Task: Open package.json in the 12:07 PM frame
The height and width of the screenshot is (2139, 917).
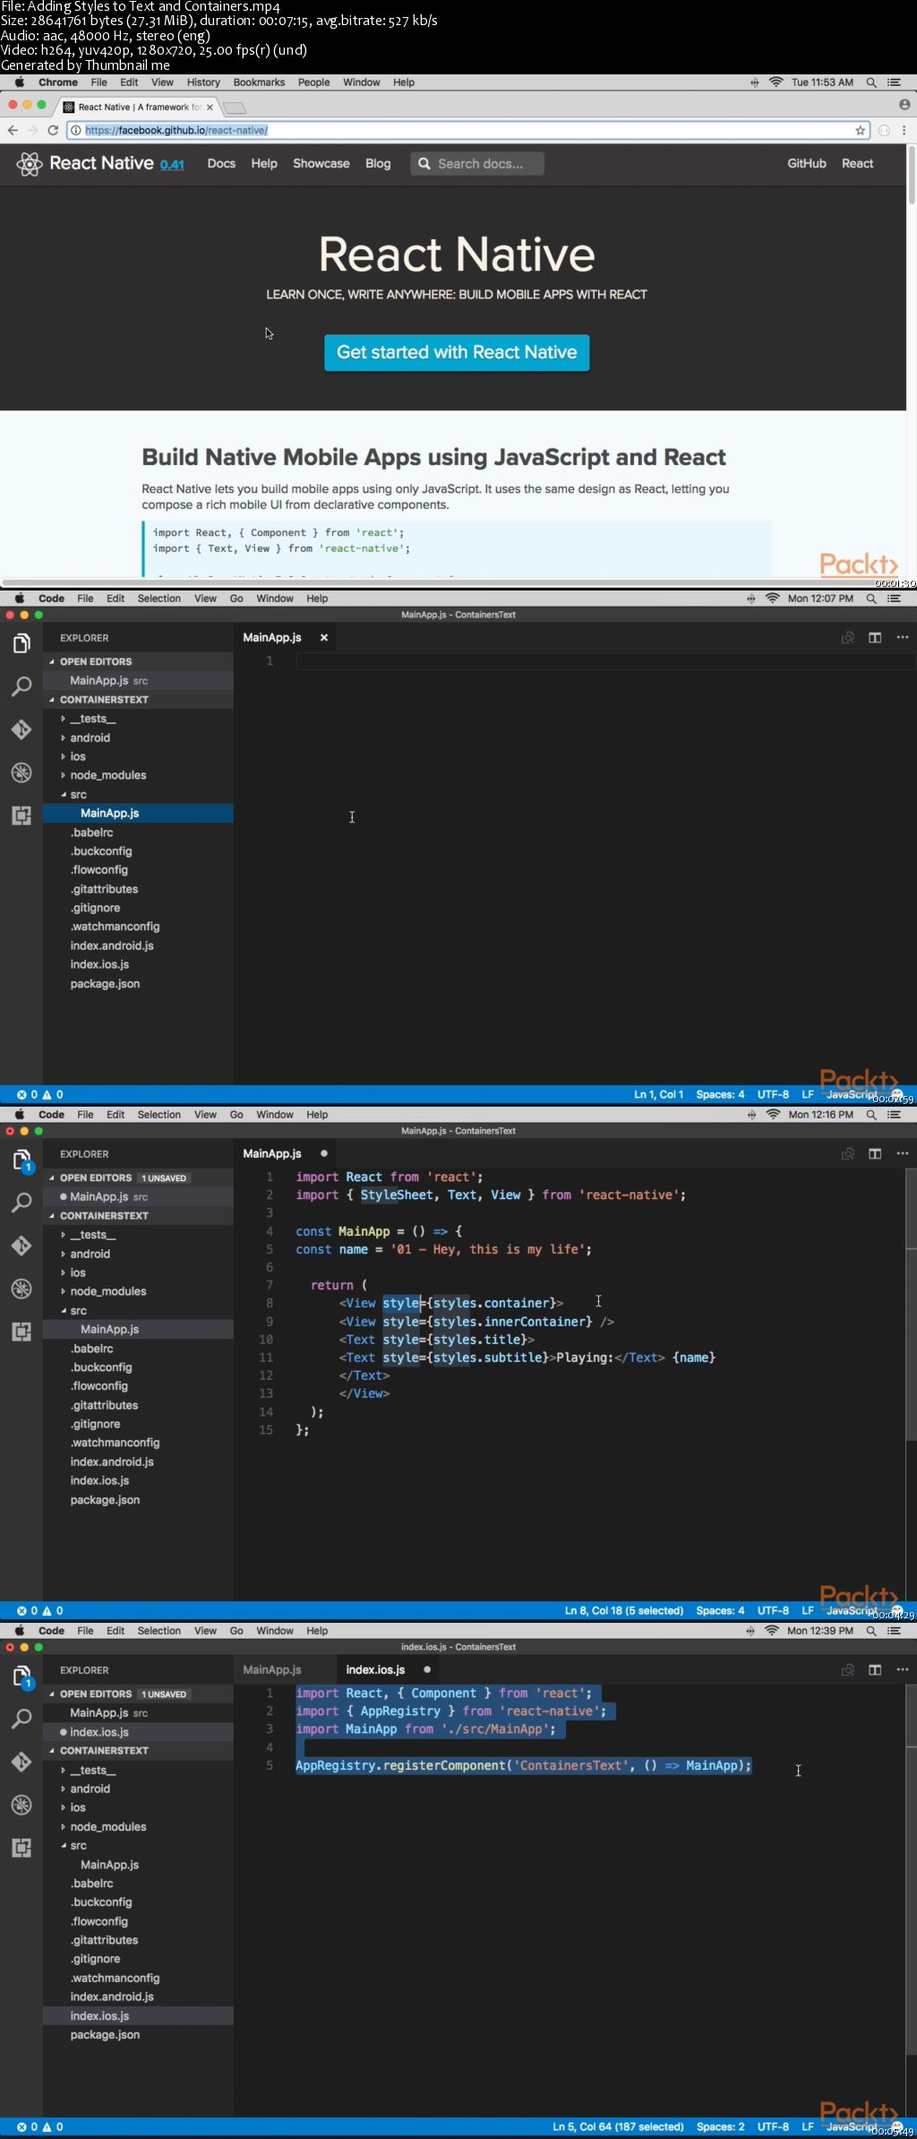Action: point(105,984)
